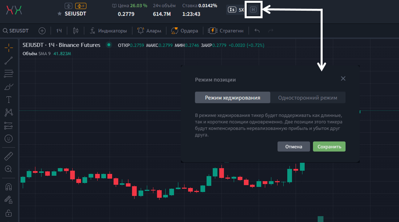Open the 1Ч timeframe selector
Screen dimensions: 399x222
coord(59,31)
